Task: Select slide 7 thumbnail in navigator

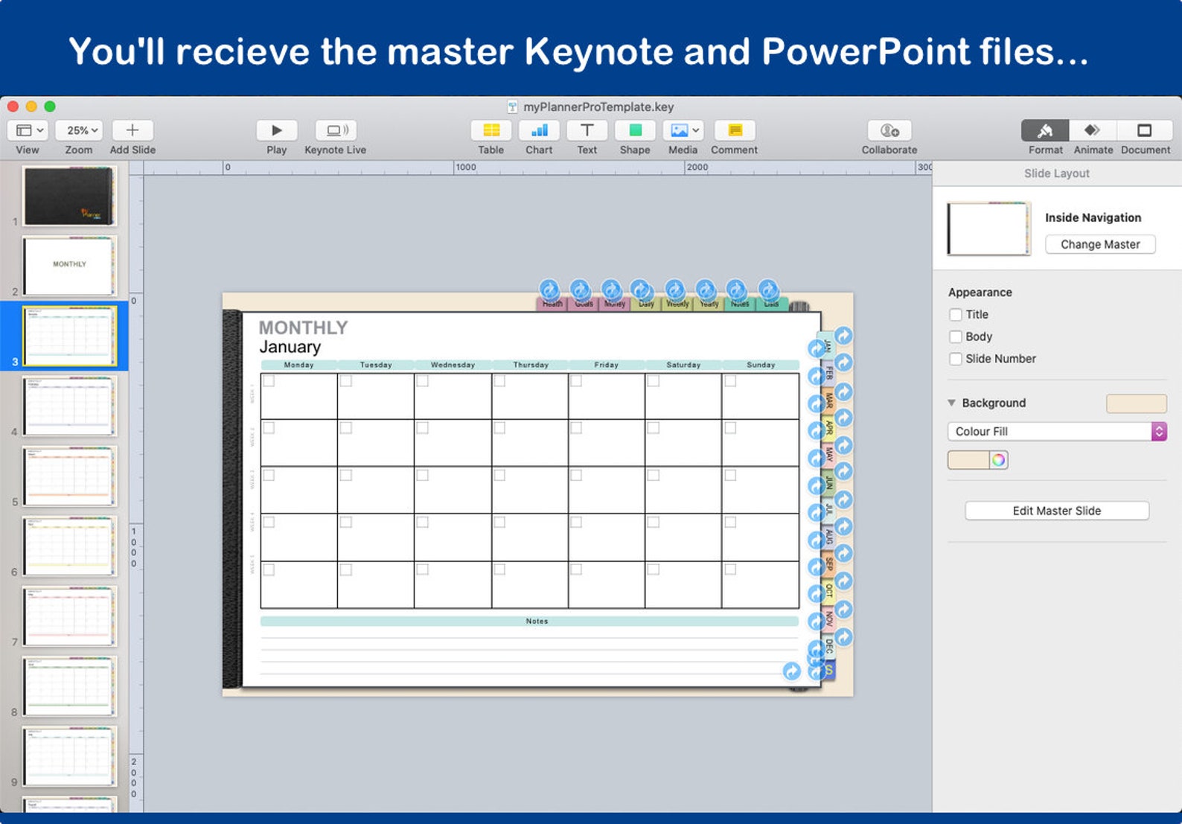Action: click(69, 616)
